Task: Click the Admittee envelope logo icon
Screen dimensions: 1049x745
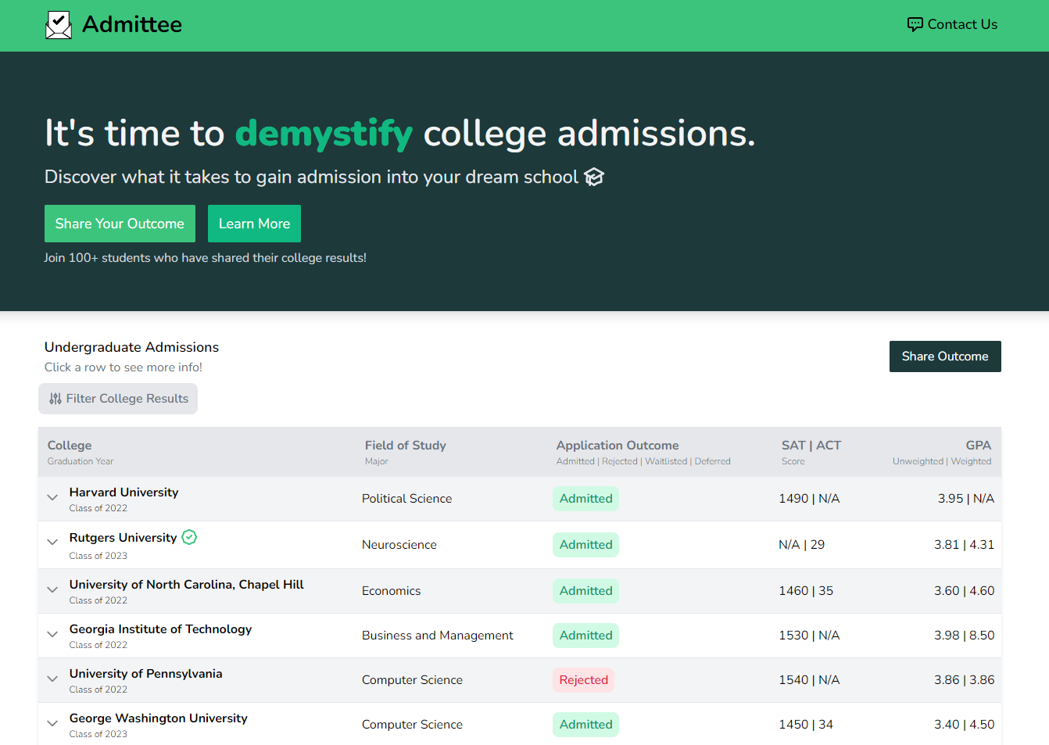Action: pyautogui.click(x=59, y=25)
